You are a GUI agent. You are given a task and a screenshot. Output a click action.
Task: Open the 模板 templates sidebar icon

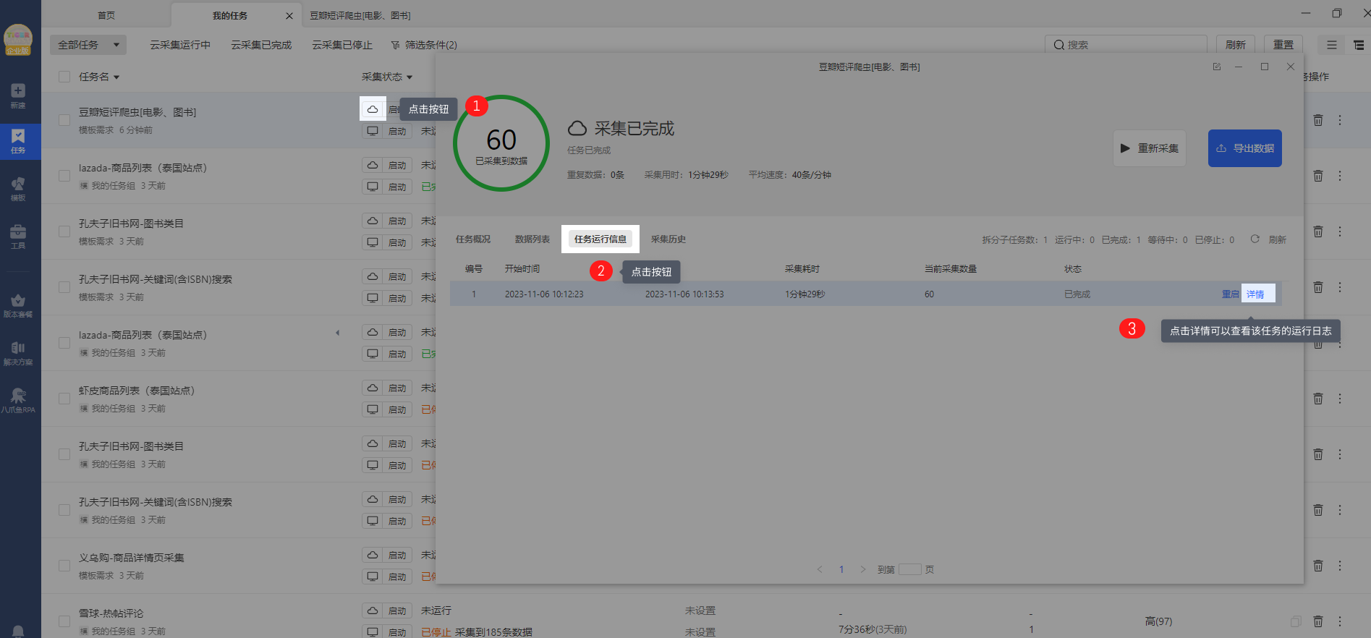[x=18, y=189]
